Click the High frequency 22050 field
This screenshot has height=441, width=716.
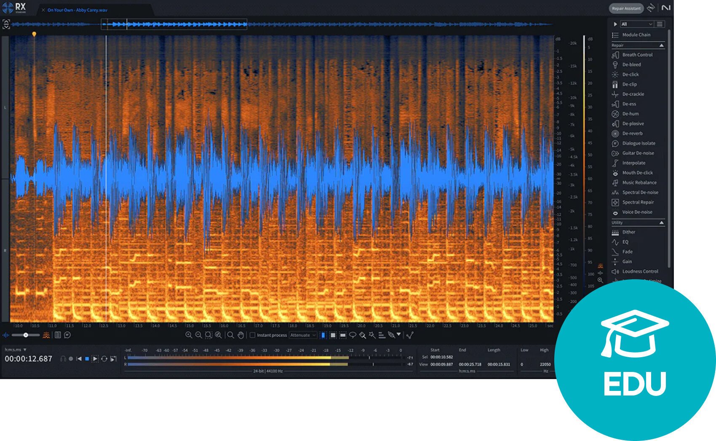[545, 364]
